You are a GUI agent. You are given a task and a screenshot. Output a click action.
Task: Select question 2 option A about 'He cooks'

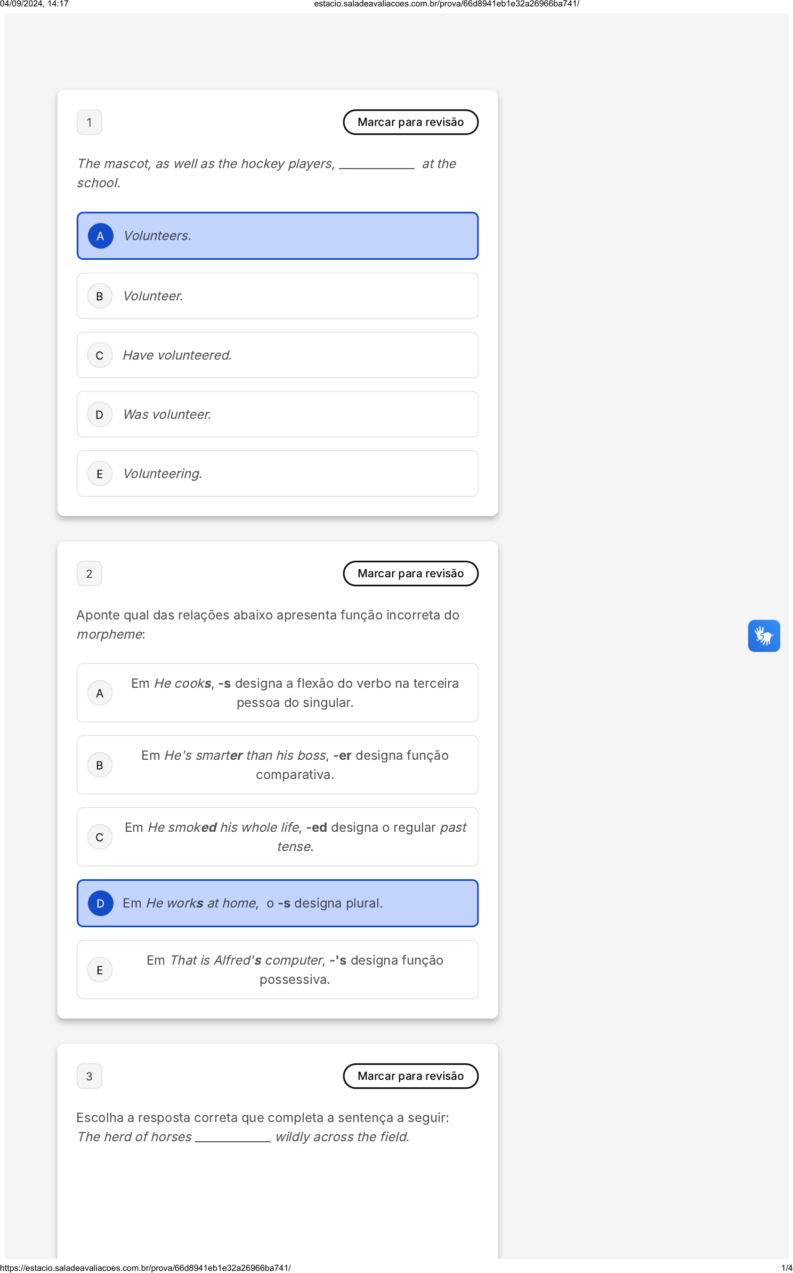point(277,693)
